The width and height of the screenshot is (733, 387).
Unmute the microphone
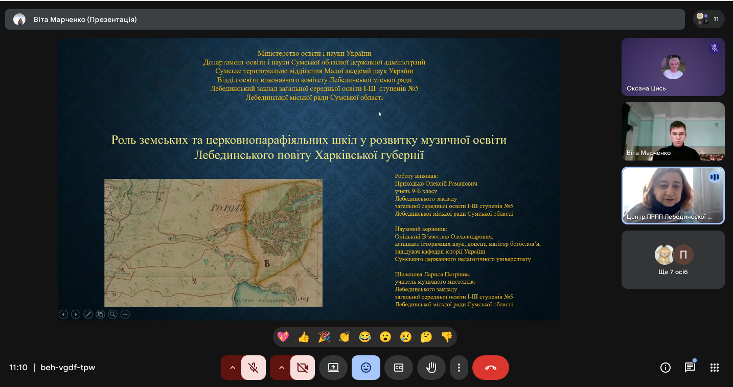(253, 368)
